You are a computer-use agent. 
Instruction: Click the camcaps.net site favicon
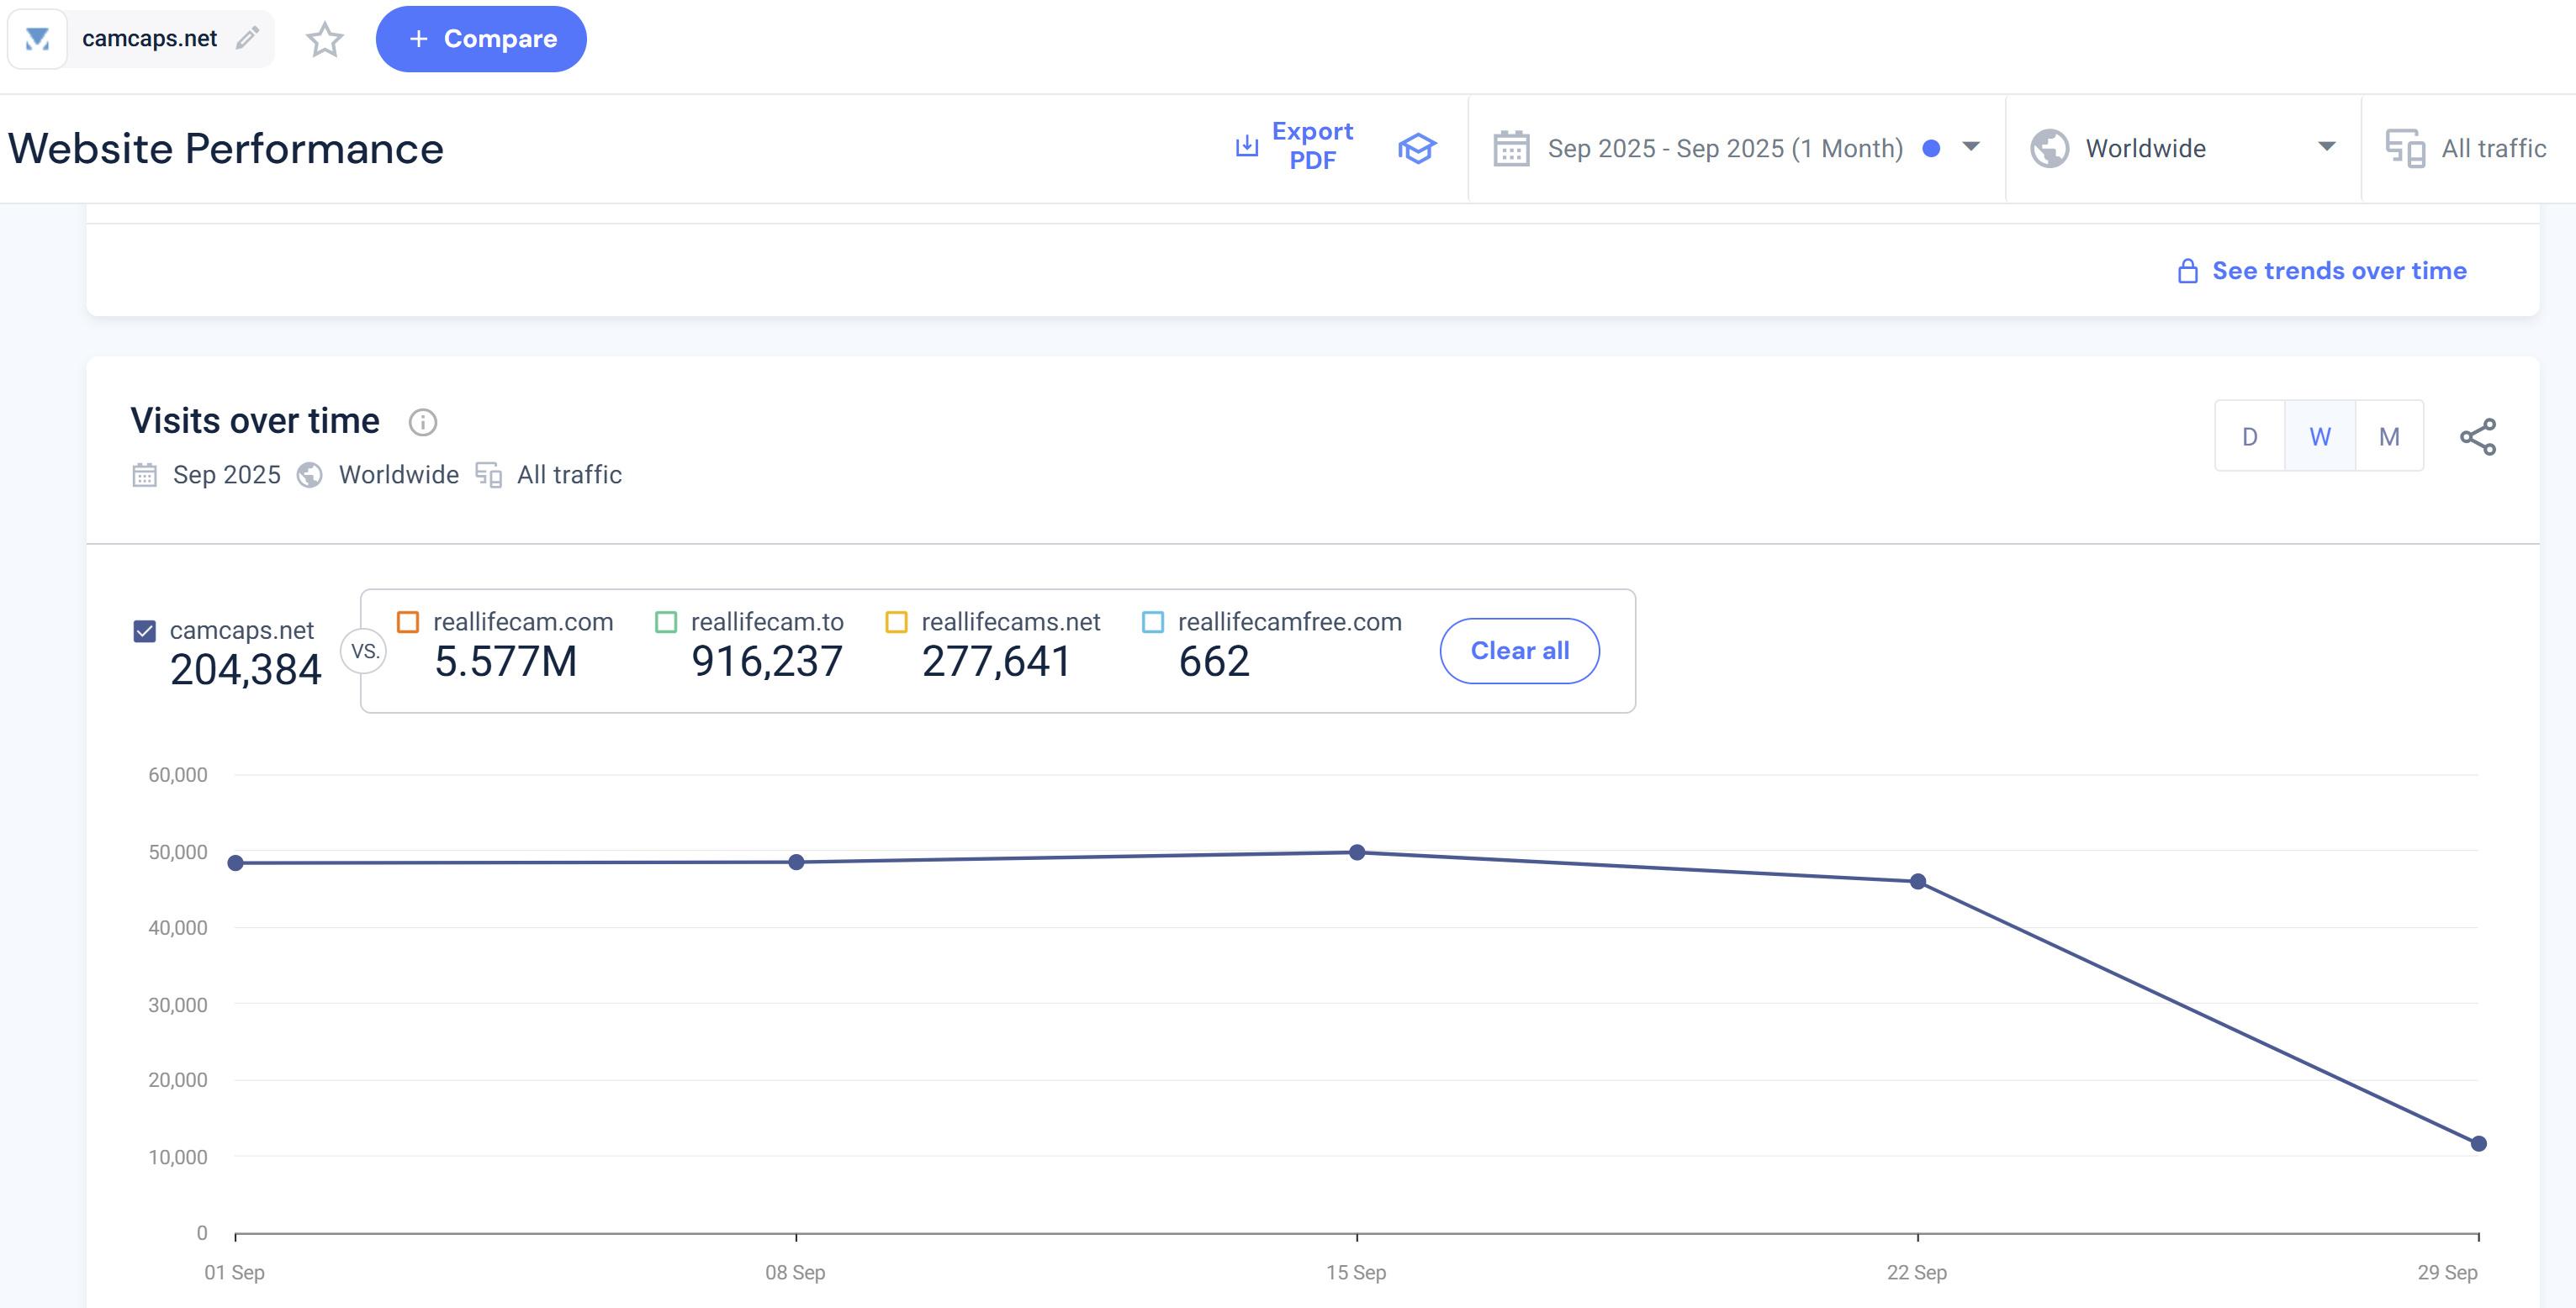[x=37, y=39]
